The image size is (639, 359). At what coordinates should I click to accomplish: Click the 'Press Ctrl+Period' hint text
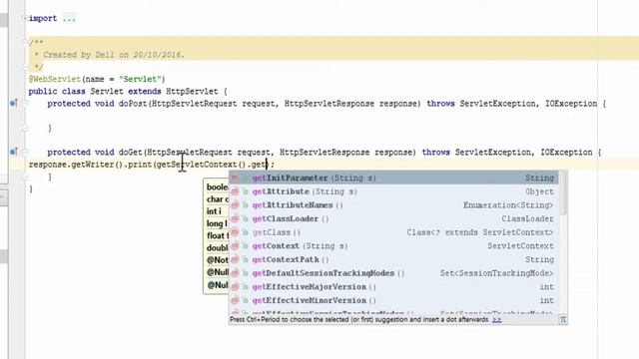click(359, 319)
